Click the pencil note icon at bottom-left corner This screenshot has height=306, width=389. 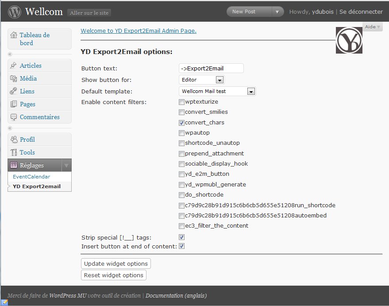click(x=4, y=302)
